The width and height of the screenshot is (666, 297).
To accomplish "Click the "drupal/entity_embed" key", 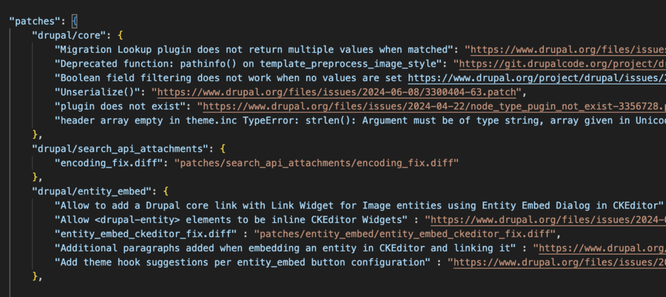I will [94, 191].
